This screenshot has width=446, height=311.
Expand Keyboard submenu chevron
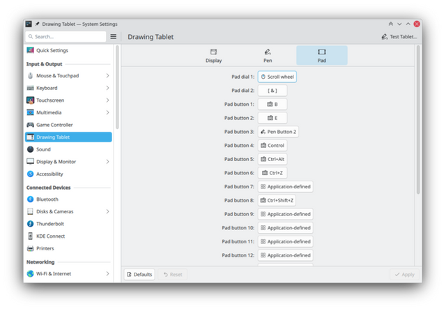107,88
